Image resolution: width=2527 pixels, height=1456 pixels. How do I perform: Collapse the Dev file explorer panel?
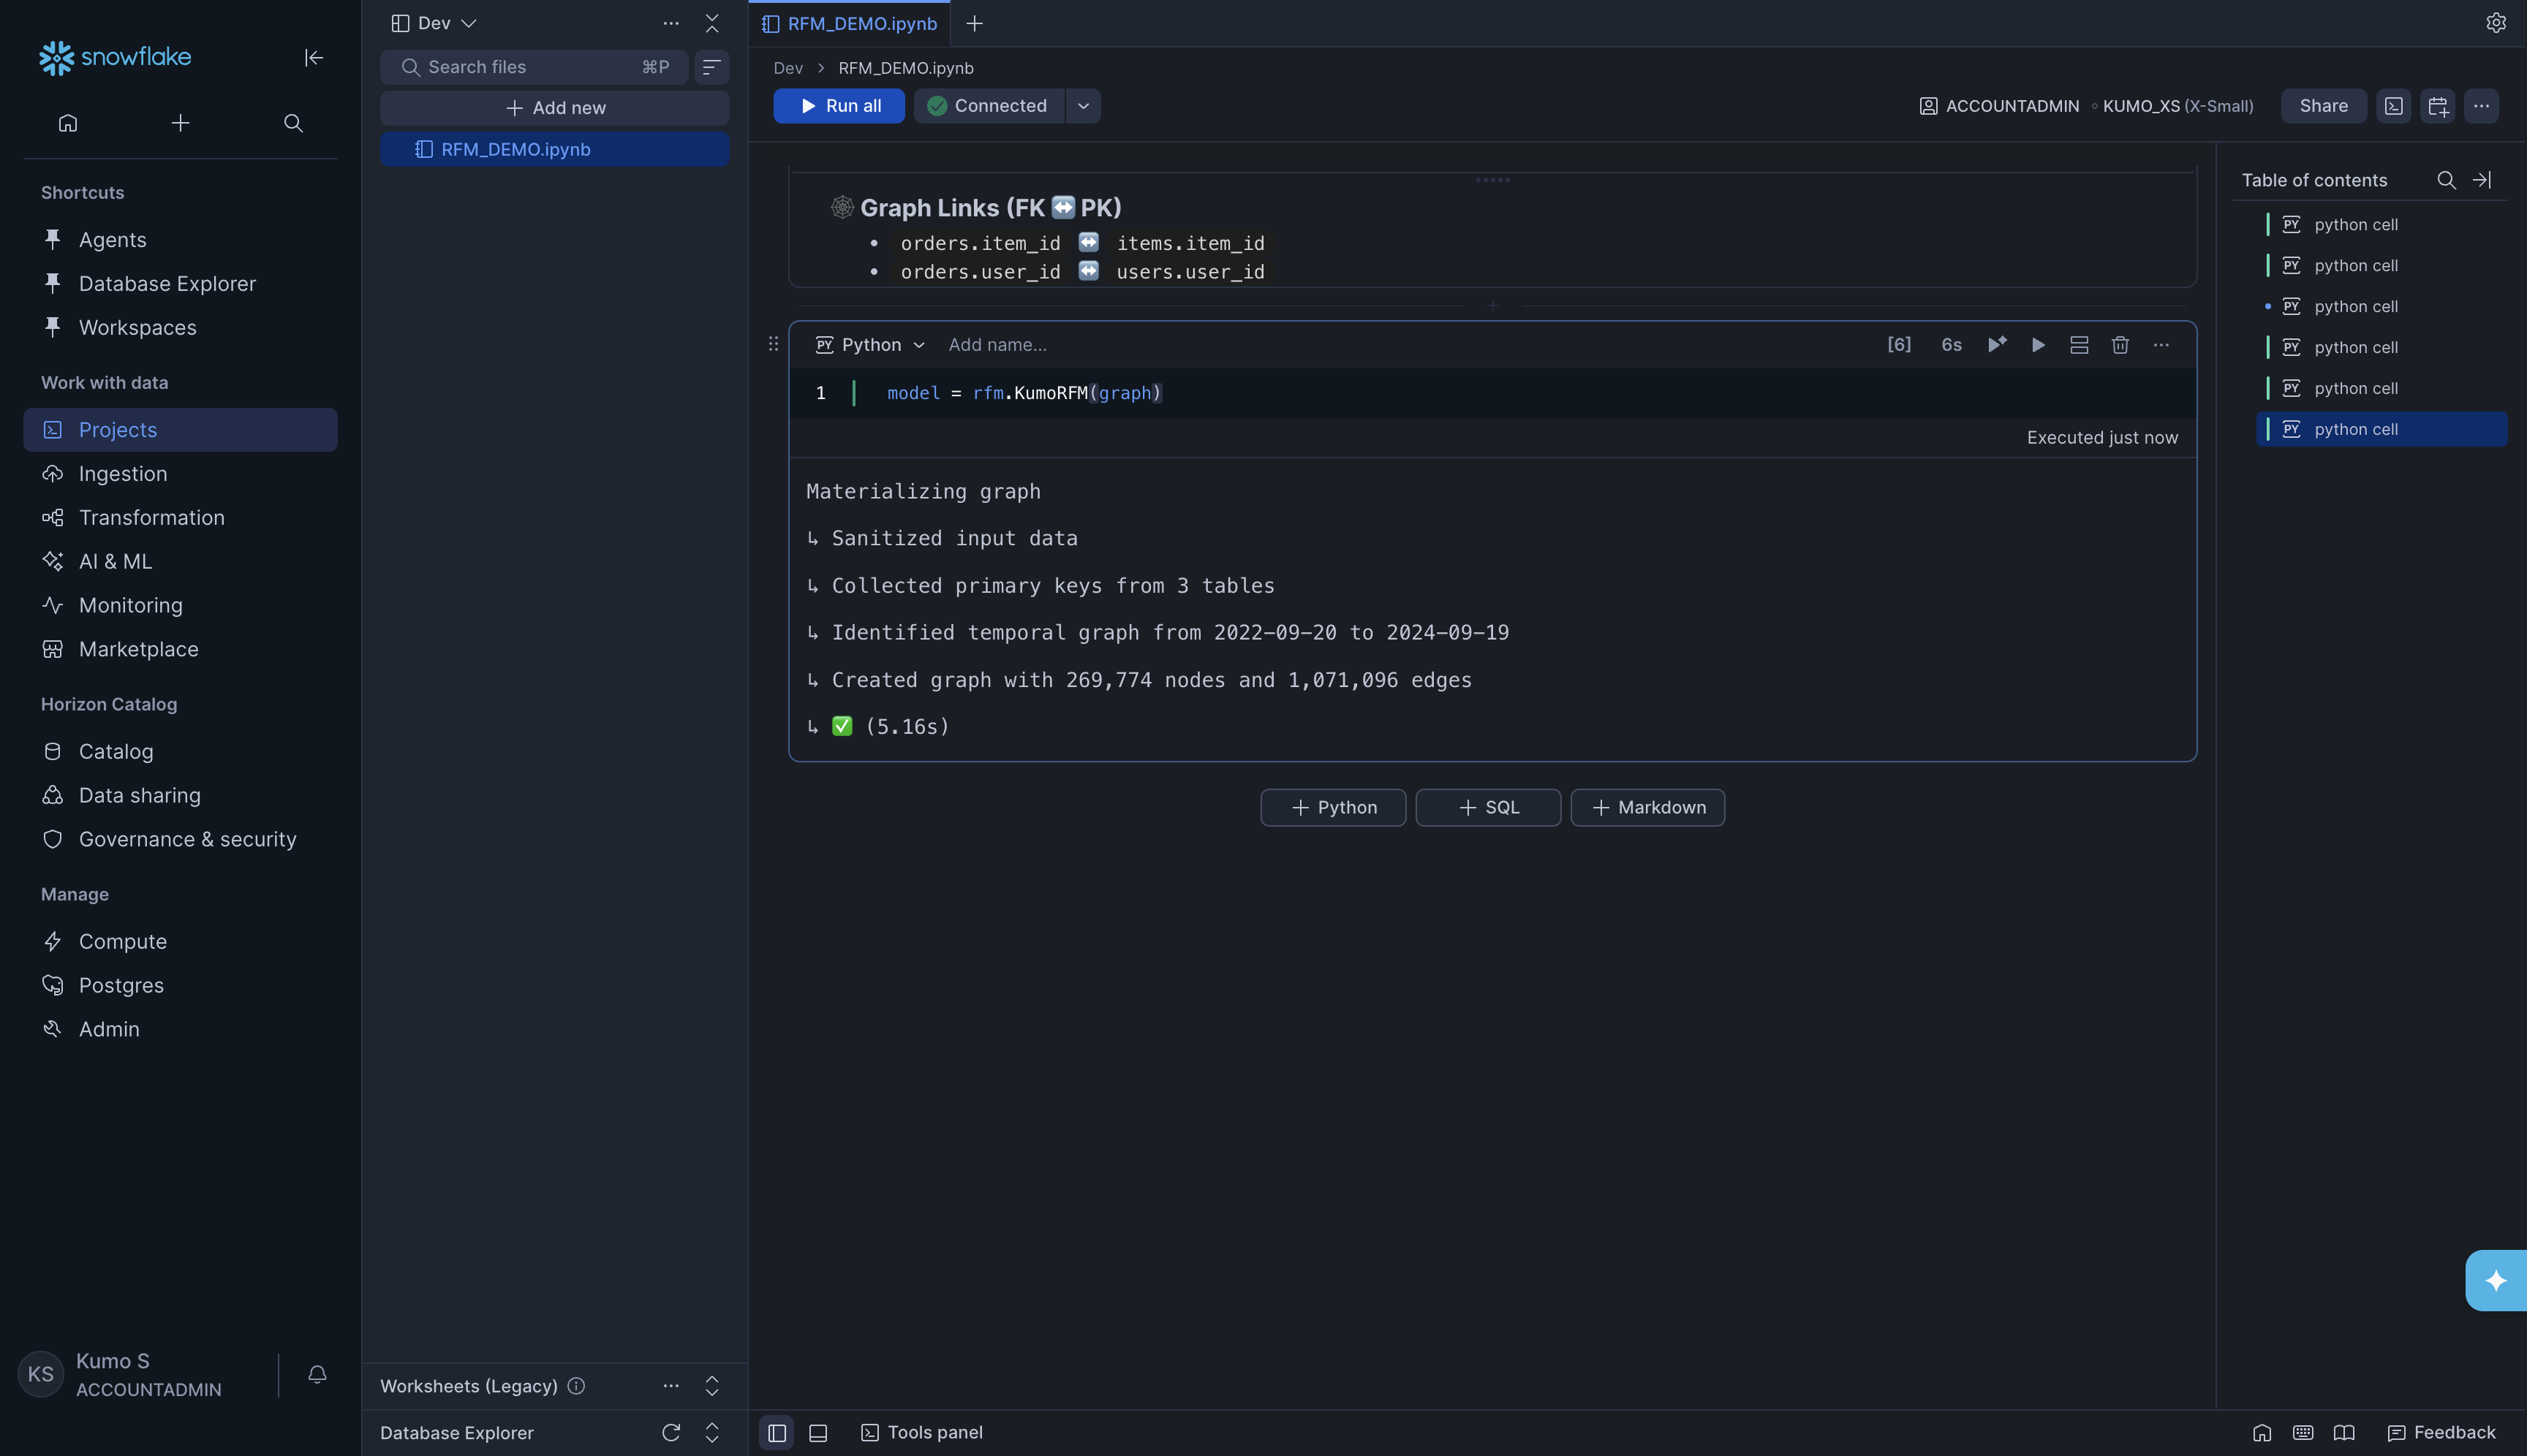tap(712, 22)
